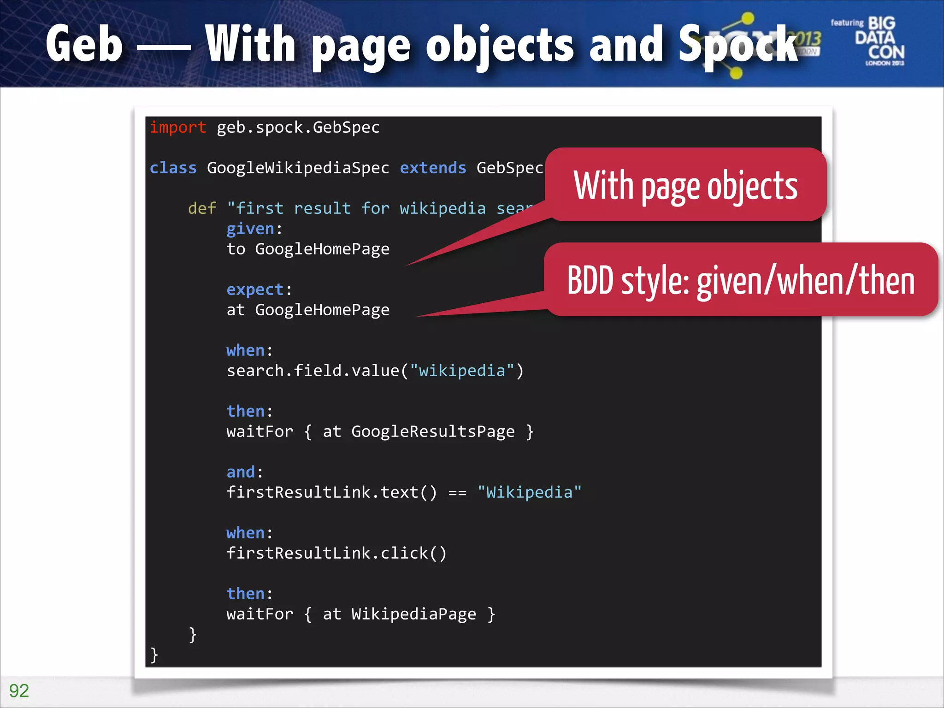Image resolution: width=944 pixels, height=708 pixels.
Task: Click the 'then:' label above GoogleResultsPage
Action: (x=249, y=411)
